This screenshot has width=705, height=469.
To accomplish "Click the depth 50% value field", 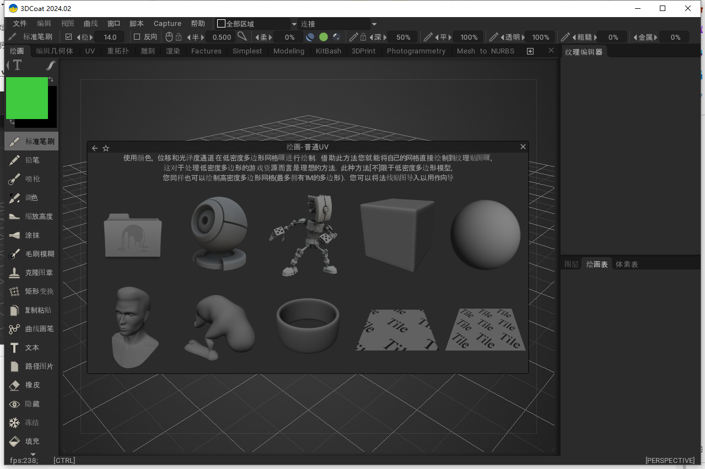I will coord(403,37).
